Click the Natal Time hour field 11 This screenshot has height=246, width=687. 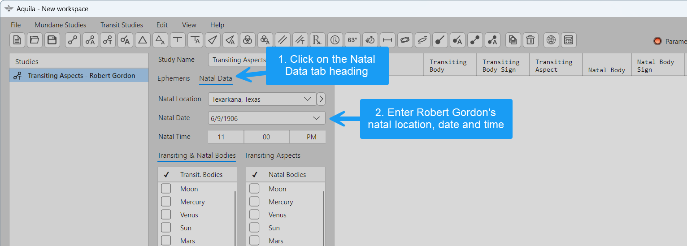pyautogui.click(x=226, y=137)
